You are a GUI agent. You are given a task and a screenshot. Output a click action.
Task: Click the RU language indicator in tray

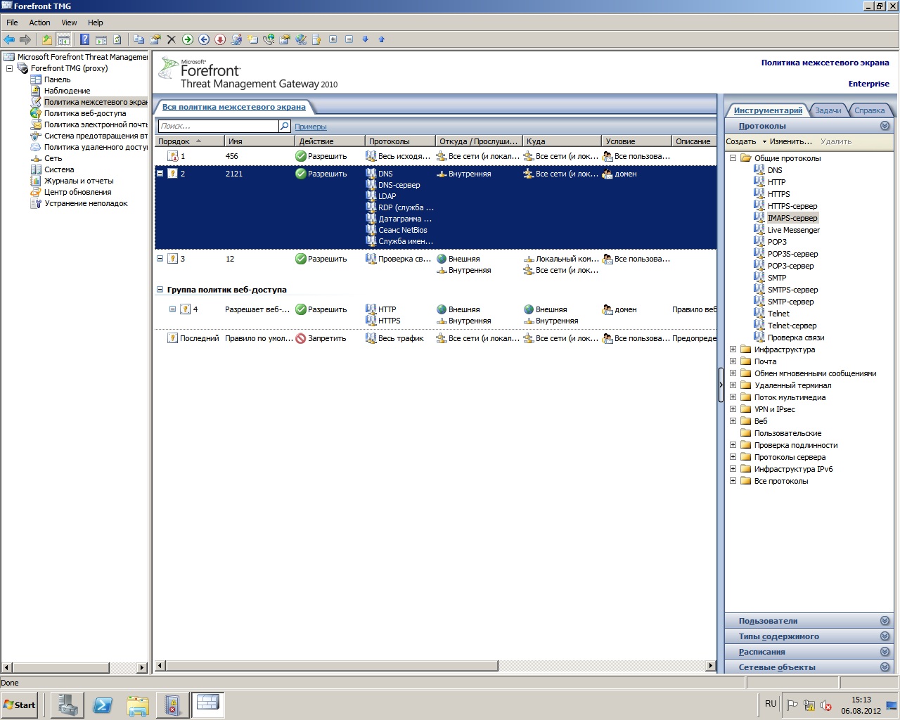[x=771, y=704]
